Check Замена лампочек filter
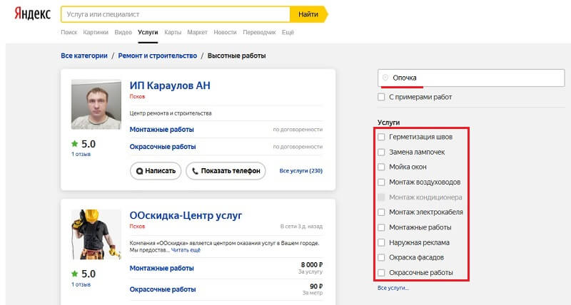Viewport: 571px width, 305px height. click(381, 152)
